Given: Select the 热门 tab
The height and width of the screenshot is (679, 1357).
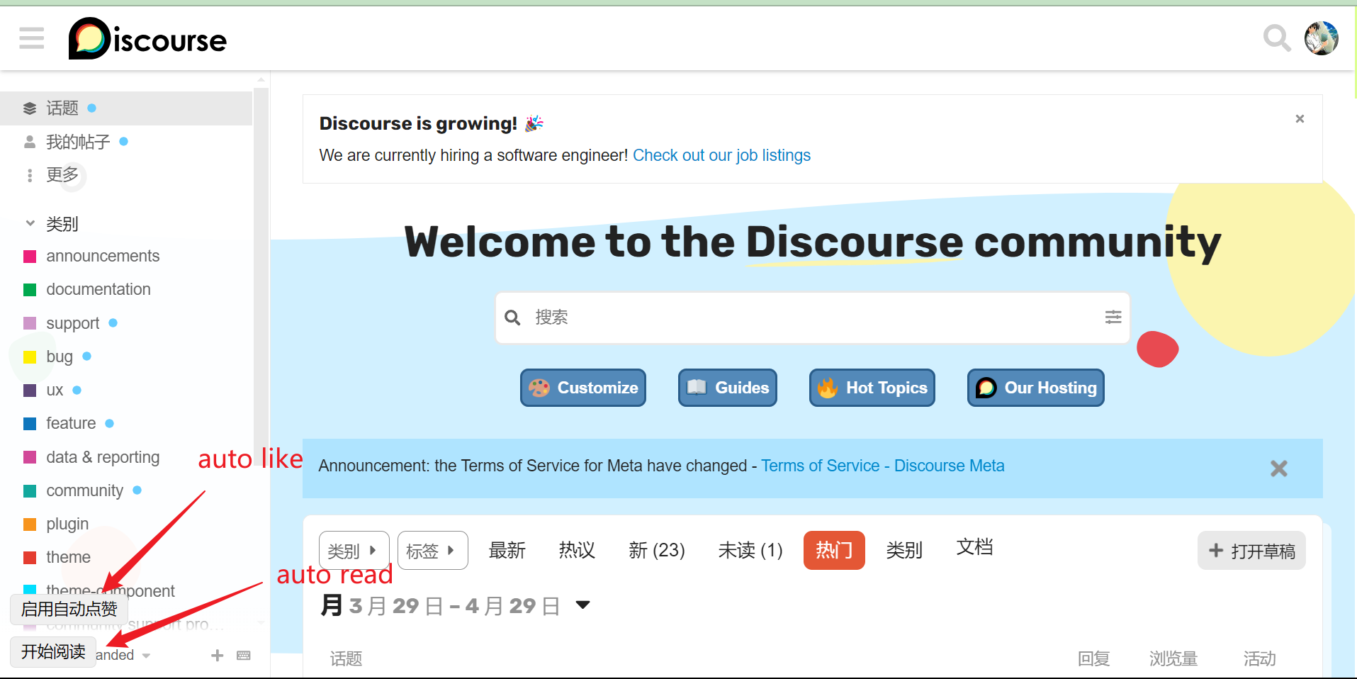Looking at the screenshot, I should pyautogui.click(x=834, y=550).
